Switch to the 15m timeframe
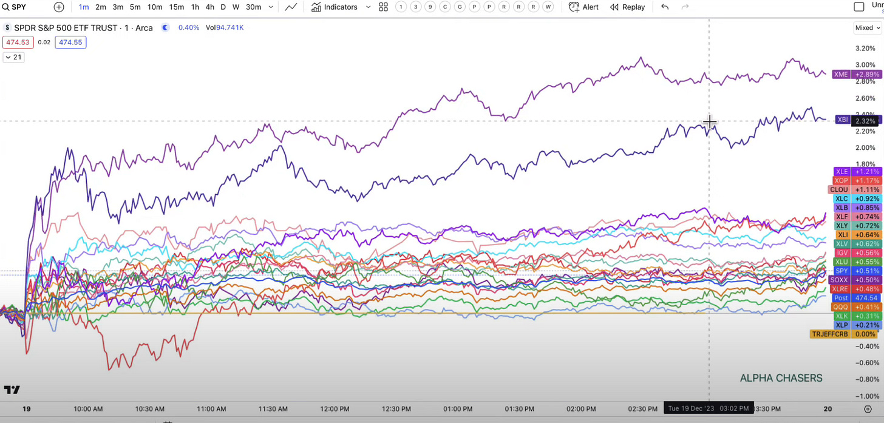 [177, 7]
